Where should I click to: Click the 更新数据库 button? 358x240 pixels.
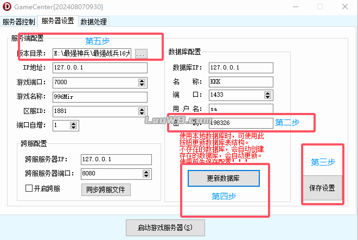pos(223,178)
